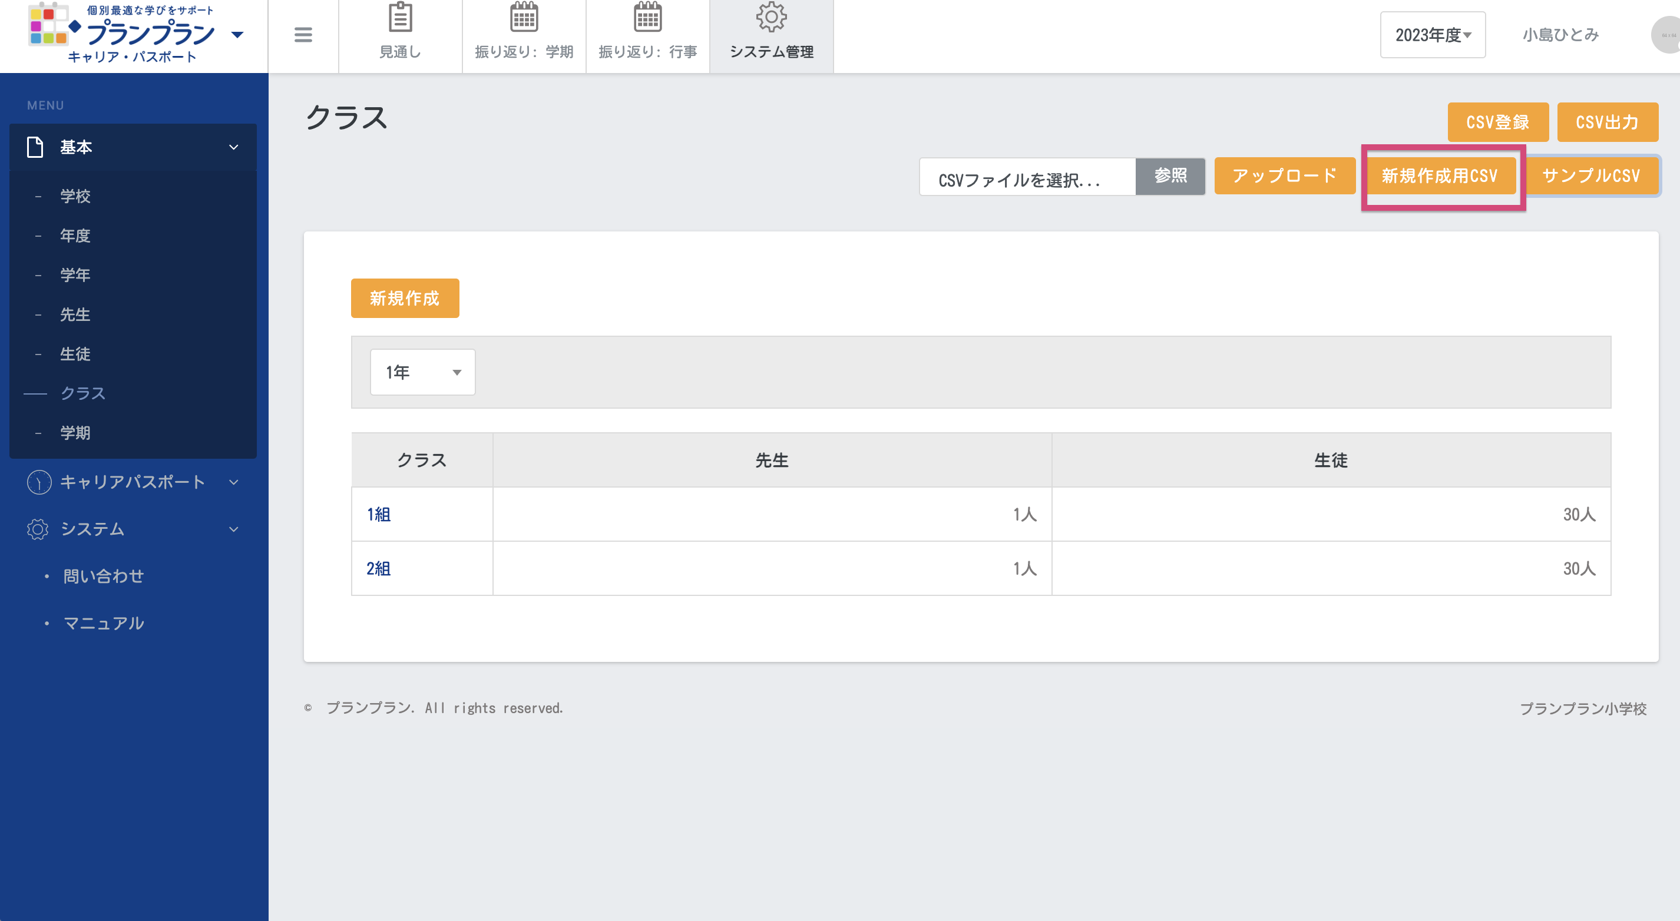Open the 1年 grade dropdown
This screenshot has height=921, width=1680.
(x=422, y=372)
